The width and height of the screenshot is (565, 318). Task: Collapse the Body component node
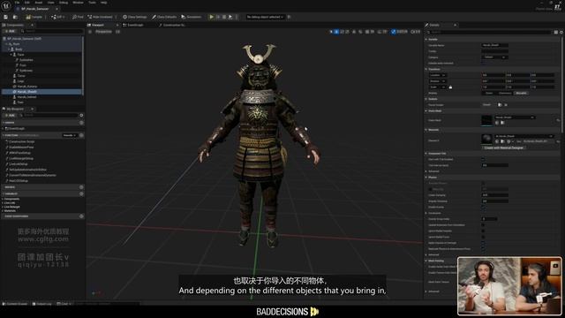pyautogui.click(x=9, y=49)
